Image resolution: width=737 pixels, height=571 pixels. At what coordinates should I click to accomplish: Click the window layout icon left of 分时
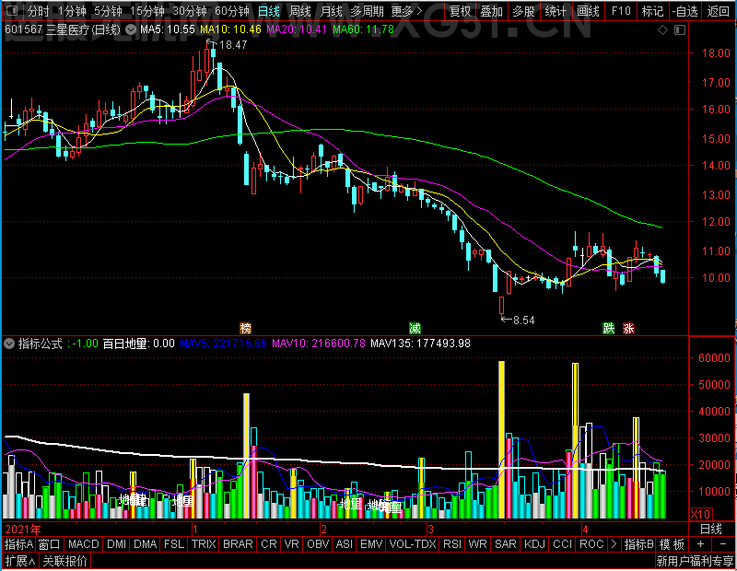[13, 11]
